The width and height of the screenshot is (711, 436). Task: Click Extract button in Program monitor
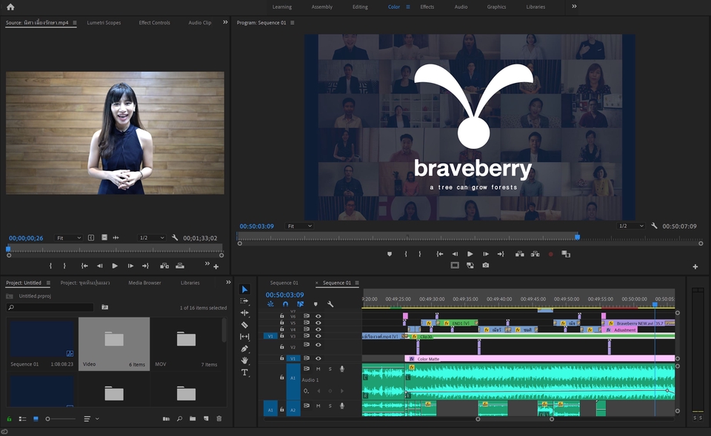[535, 254]
